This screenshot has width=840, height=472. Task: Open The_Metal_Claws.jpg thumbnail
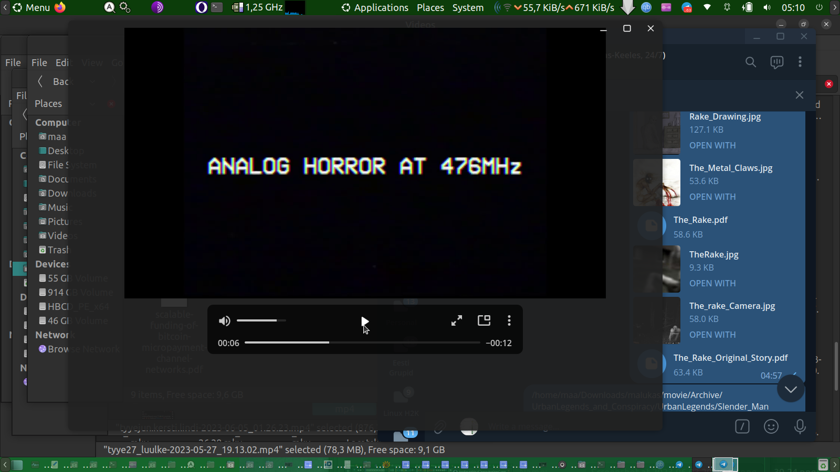[657, 183]
